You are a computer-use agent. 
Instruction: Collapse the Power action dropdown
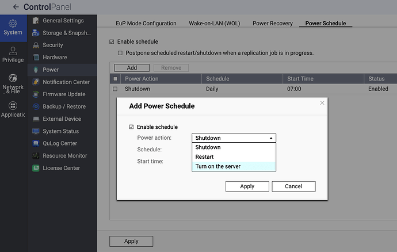(271, 138)
